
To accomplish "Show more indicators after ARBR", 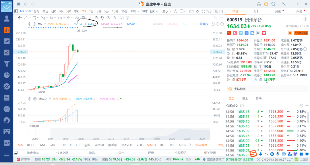I will [x=190, y=145].
